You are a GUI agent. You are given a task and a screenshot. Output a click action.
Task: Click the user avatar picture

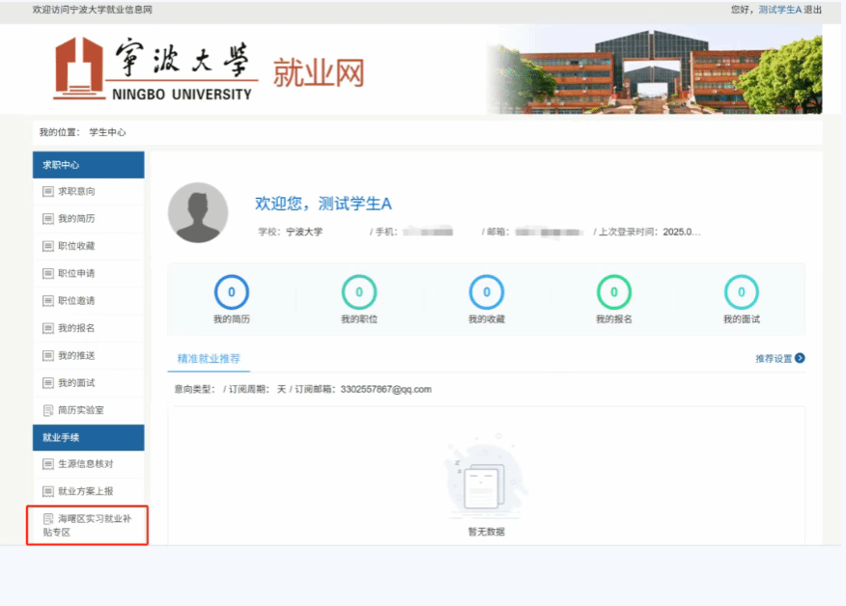[x=198, y=212]
